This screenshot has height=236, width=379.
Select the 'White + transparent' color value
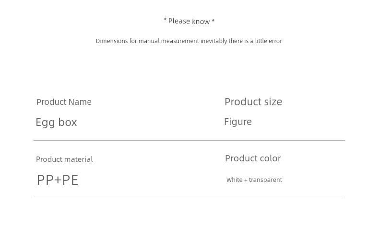254,180
